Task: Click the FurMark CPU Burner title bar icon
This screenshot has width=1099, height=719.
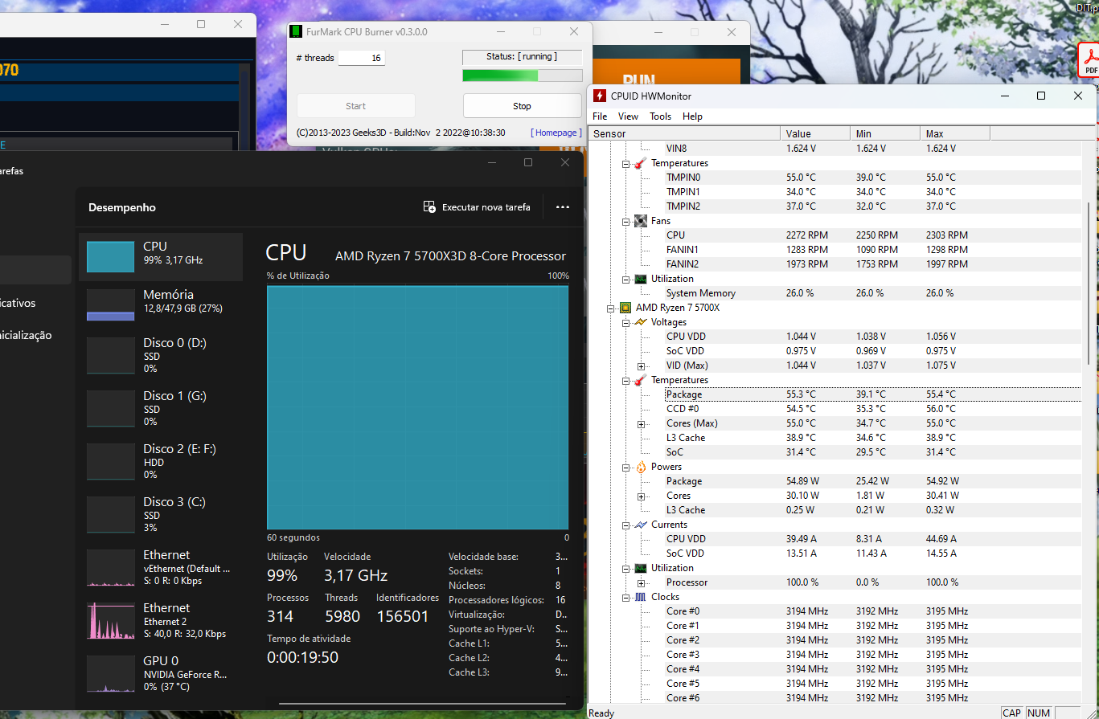Action: (297, 32)
